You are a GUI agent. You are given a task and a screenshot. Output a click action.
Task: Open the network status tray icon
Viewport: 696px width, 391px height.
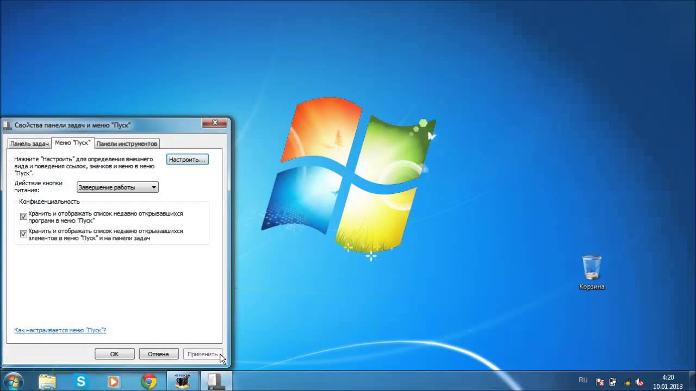click(626, 382)
